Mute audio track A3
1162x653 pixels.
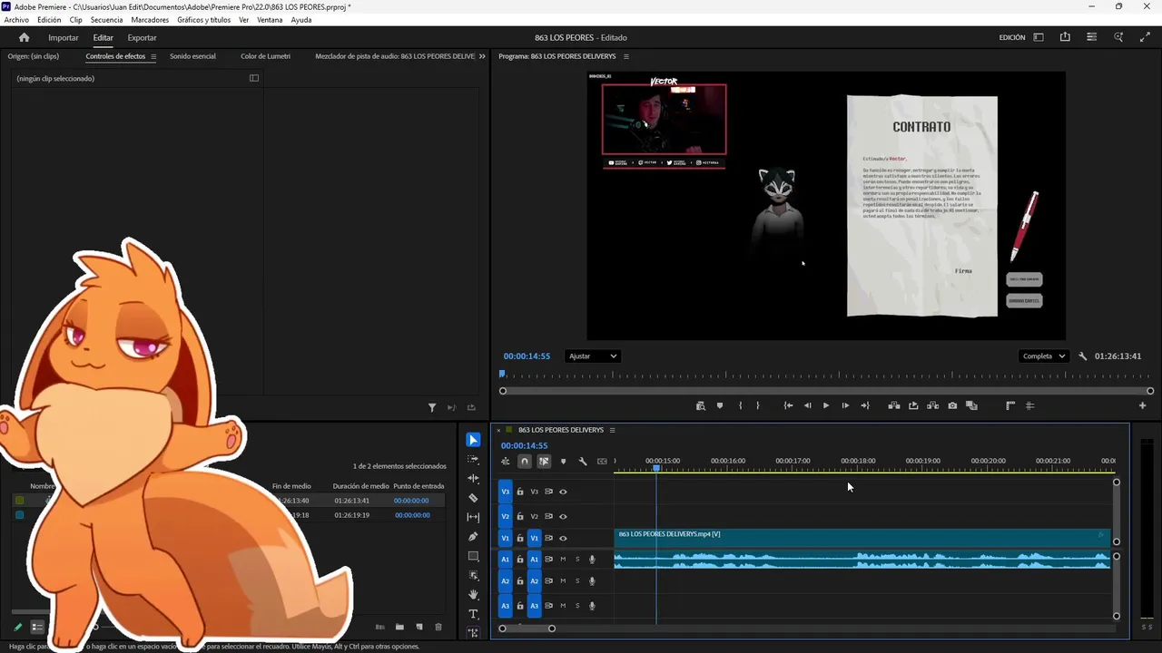point(563,605)
